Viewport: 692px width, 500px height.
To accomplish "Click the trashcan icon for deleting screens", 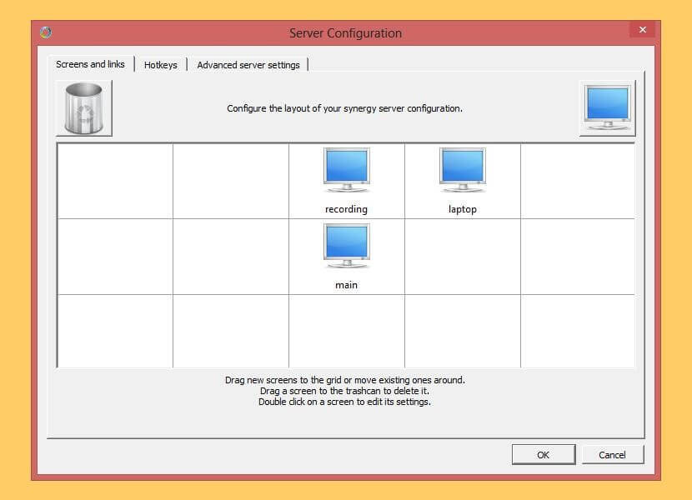I will 83,108.
